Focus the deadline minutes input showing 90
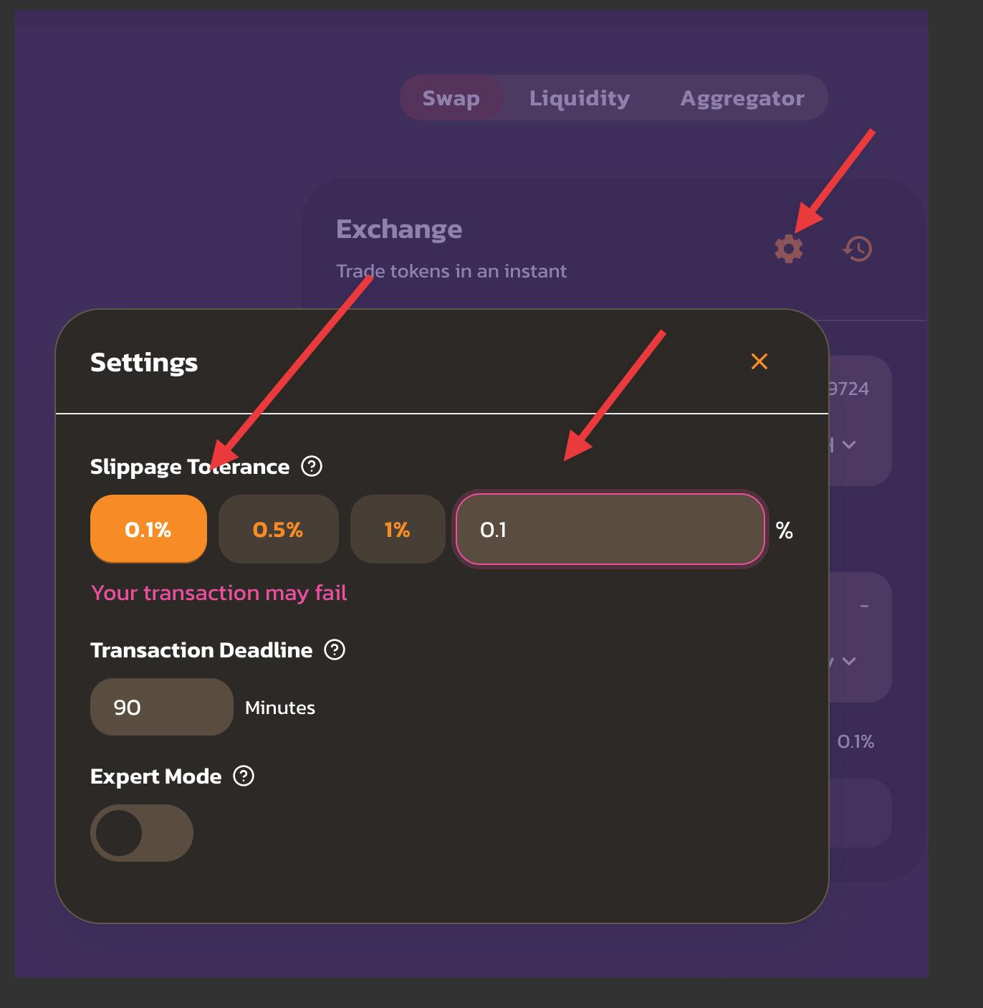 [x=162, y=707]
